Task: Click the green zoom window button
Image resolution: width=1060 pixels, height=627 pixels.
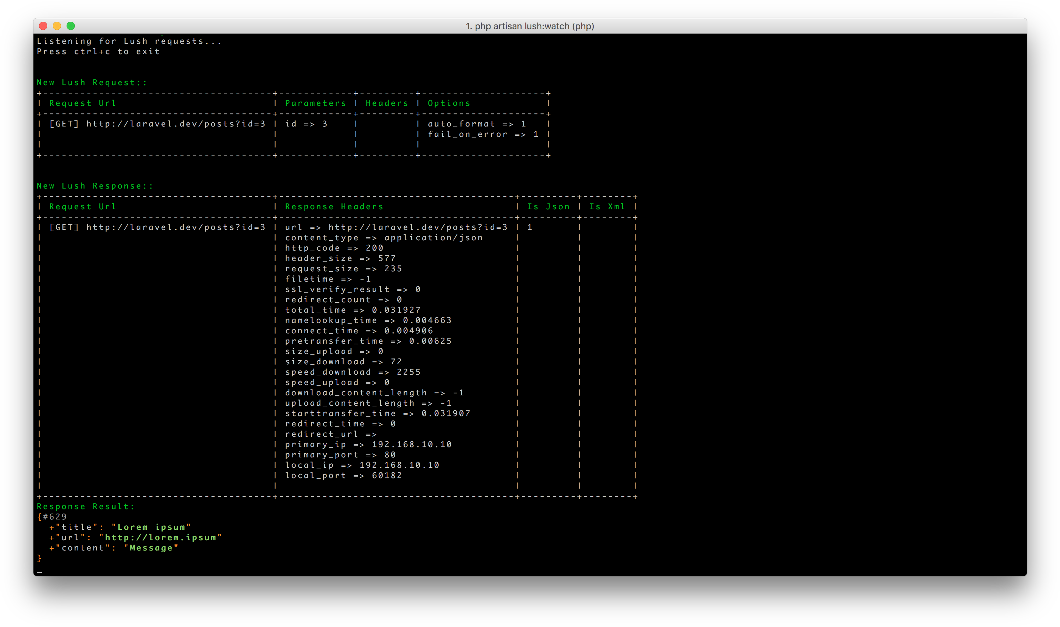Action: 71,26
